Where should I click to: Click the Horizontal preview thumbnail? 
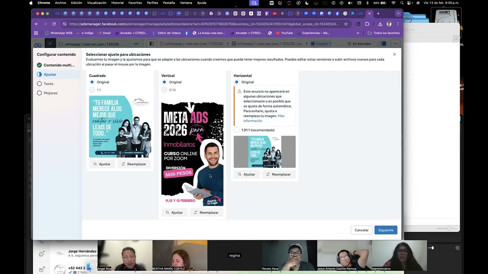pos(265,152)
